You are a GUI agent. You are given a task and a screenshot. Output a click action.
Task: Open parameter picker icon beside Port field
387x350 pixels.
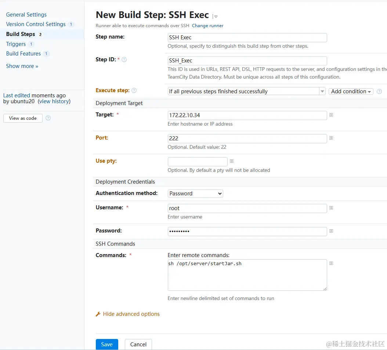click(x=331, y=138)
